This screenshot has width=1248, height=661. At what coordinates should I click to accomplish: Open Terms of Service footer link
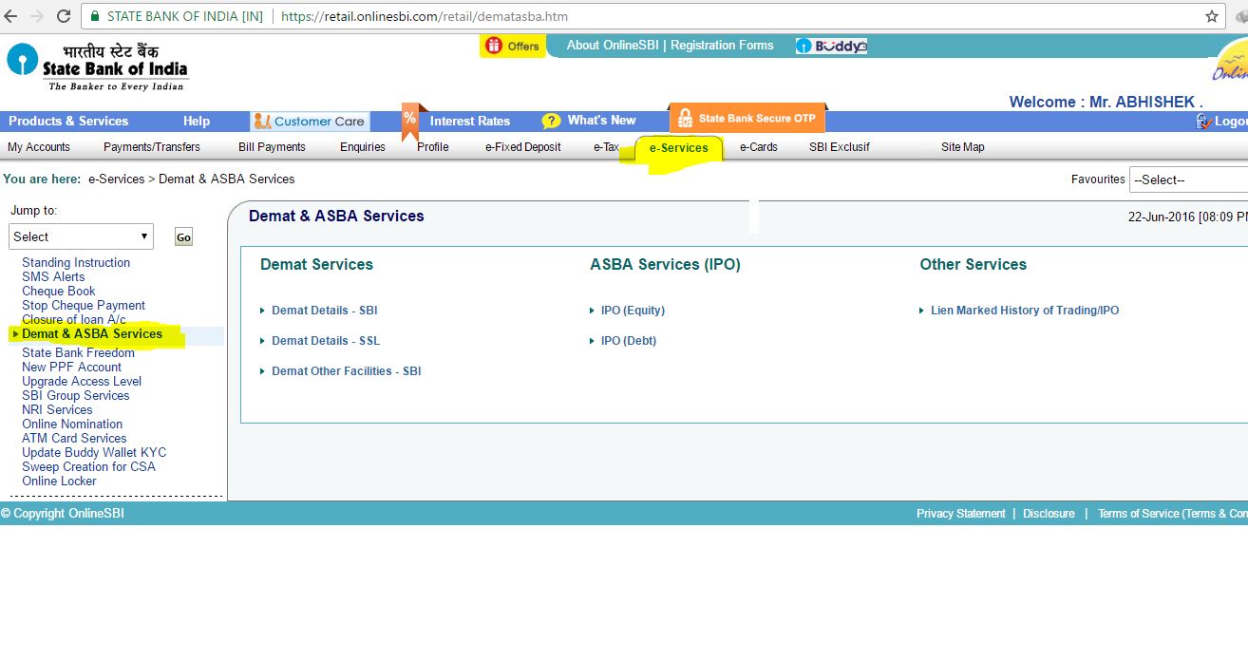[1173, 514]
